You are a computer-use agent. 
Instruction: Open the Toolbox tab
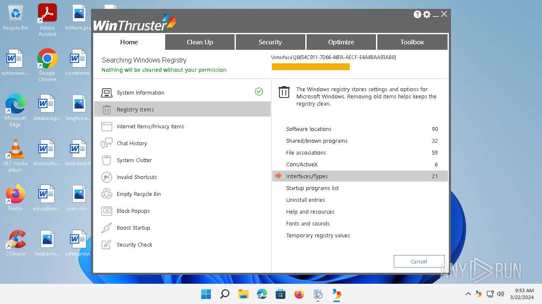click(412, 42)
